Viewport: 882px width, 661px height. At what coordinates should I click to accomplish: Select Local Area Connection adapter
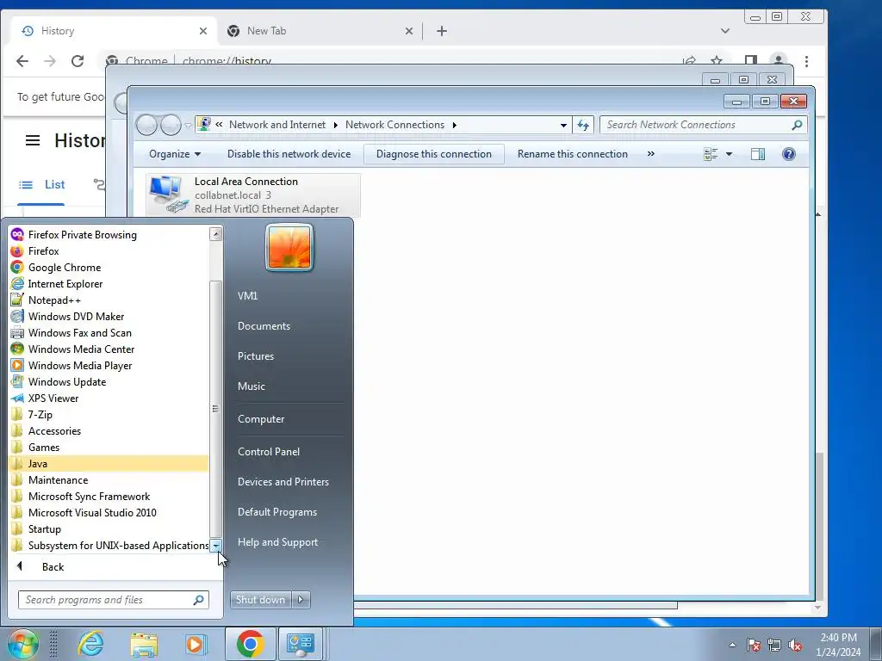click(253, 195)
